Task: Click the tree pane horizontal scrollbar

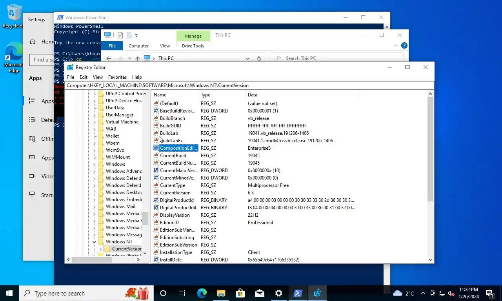Action: (x=92, y=259)
